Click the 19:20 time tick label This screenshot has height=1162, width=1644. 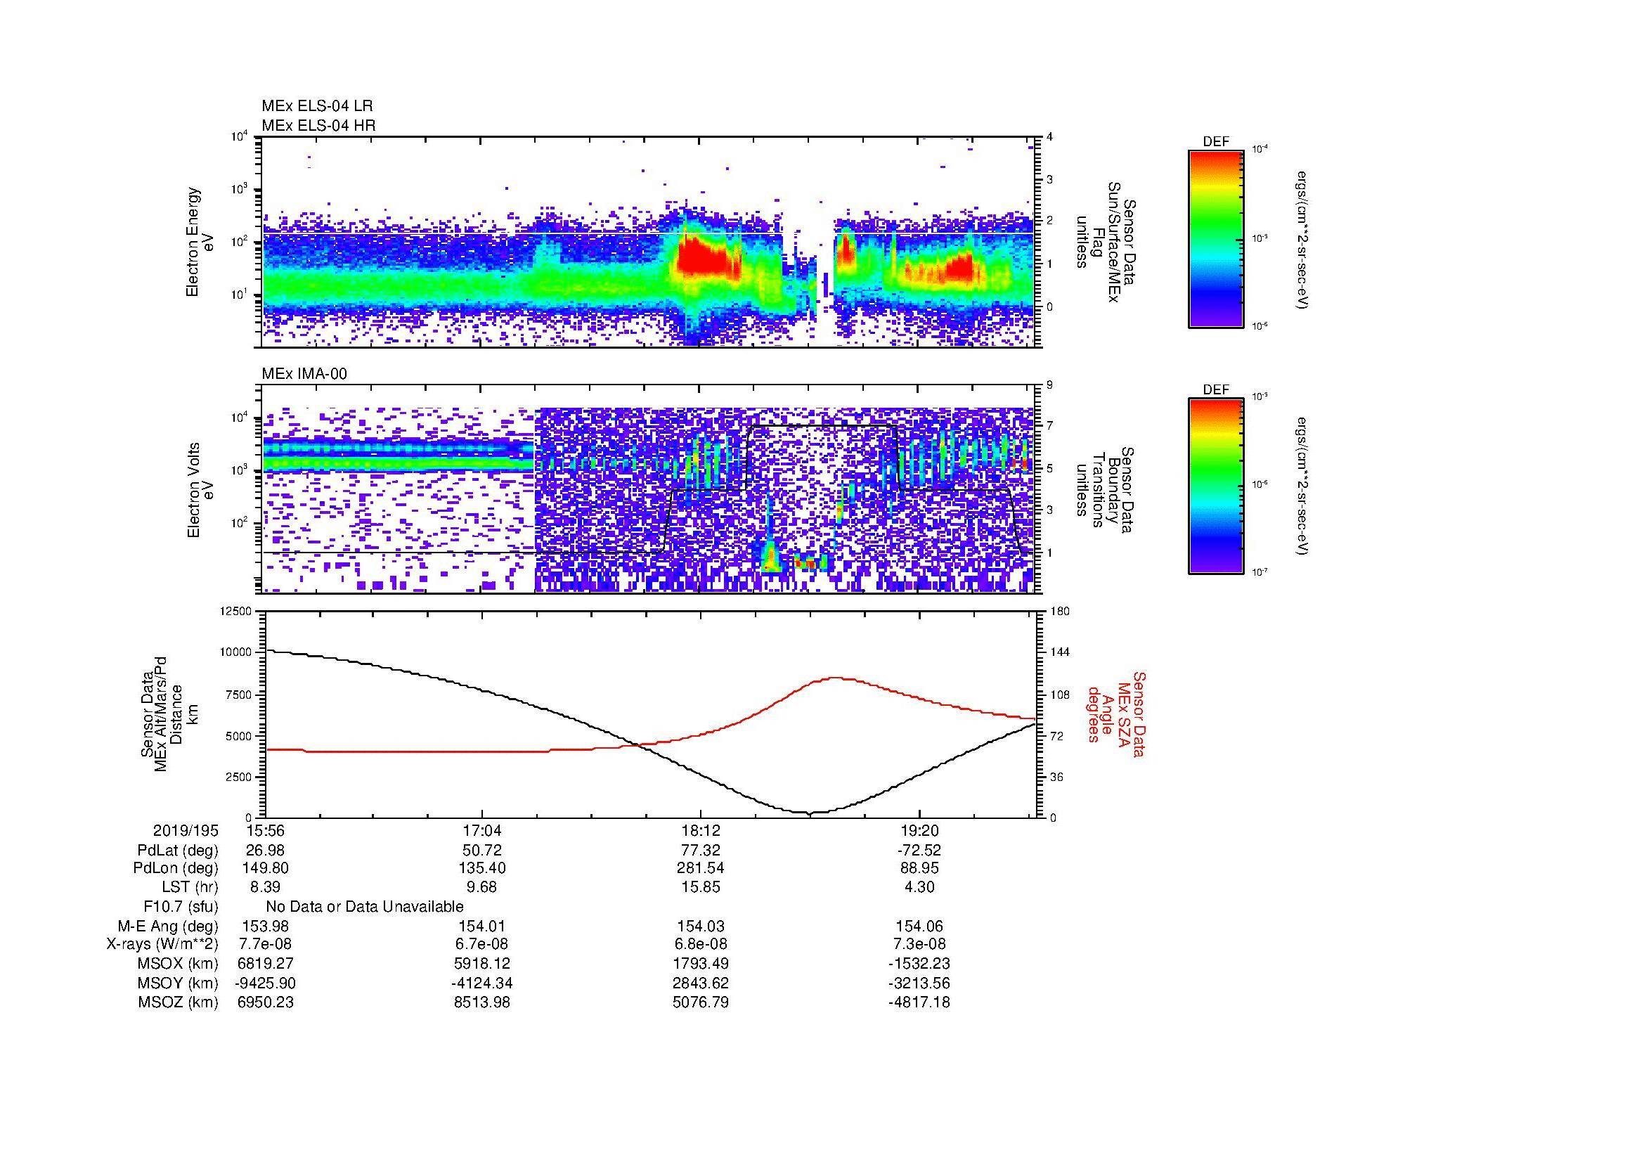click(919, 831)
